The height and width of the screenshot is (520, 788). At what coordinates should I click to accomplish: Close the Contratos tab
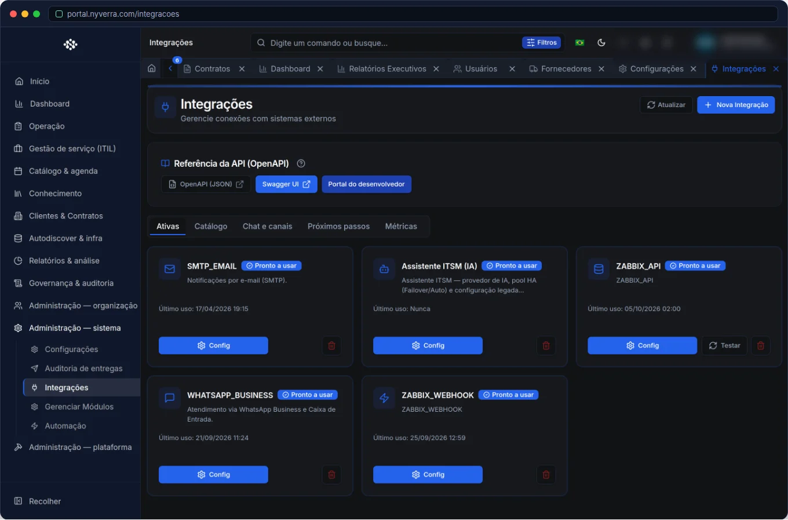[x=242, y=68]
